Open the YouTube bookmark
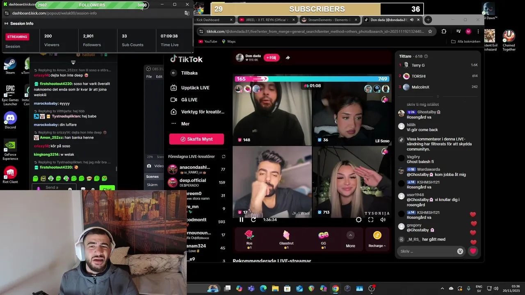The height and width of the screenshot is (295, 525). point(208,41)
